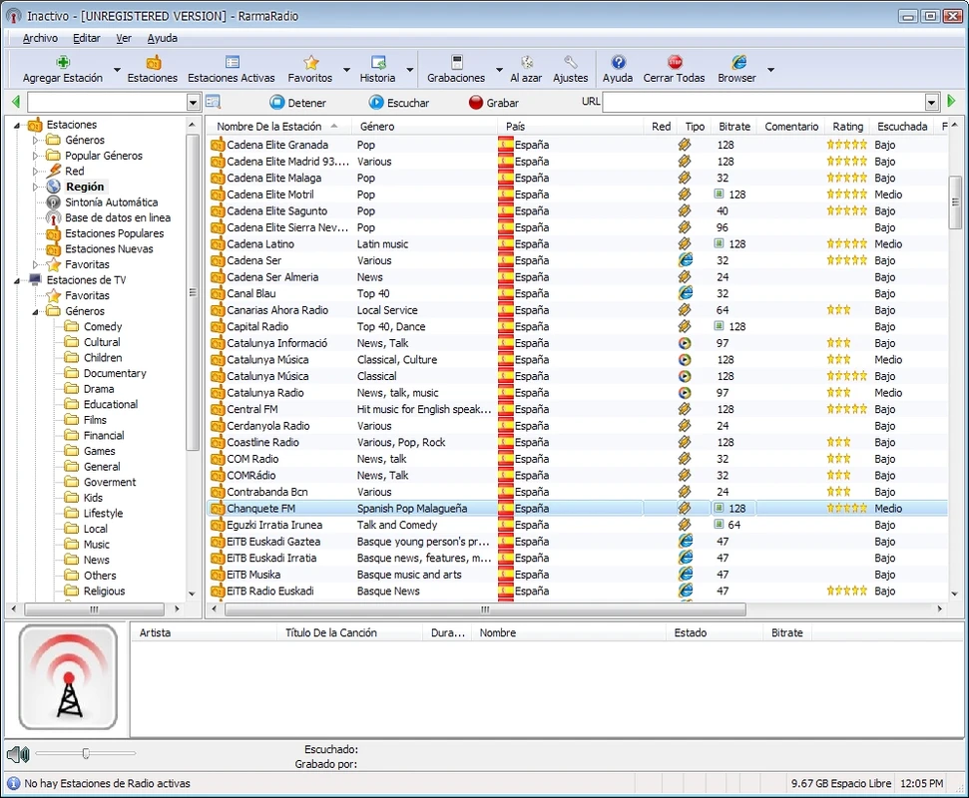This screenshot has width=969, height=798.
Task: Select the Coastline Radio station
Action: (577, 442)
